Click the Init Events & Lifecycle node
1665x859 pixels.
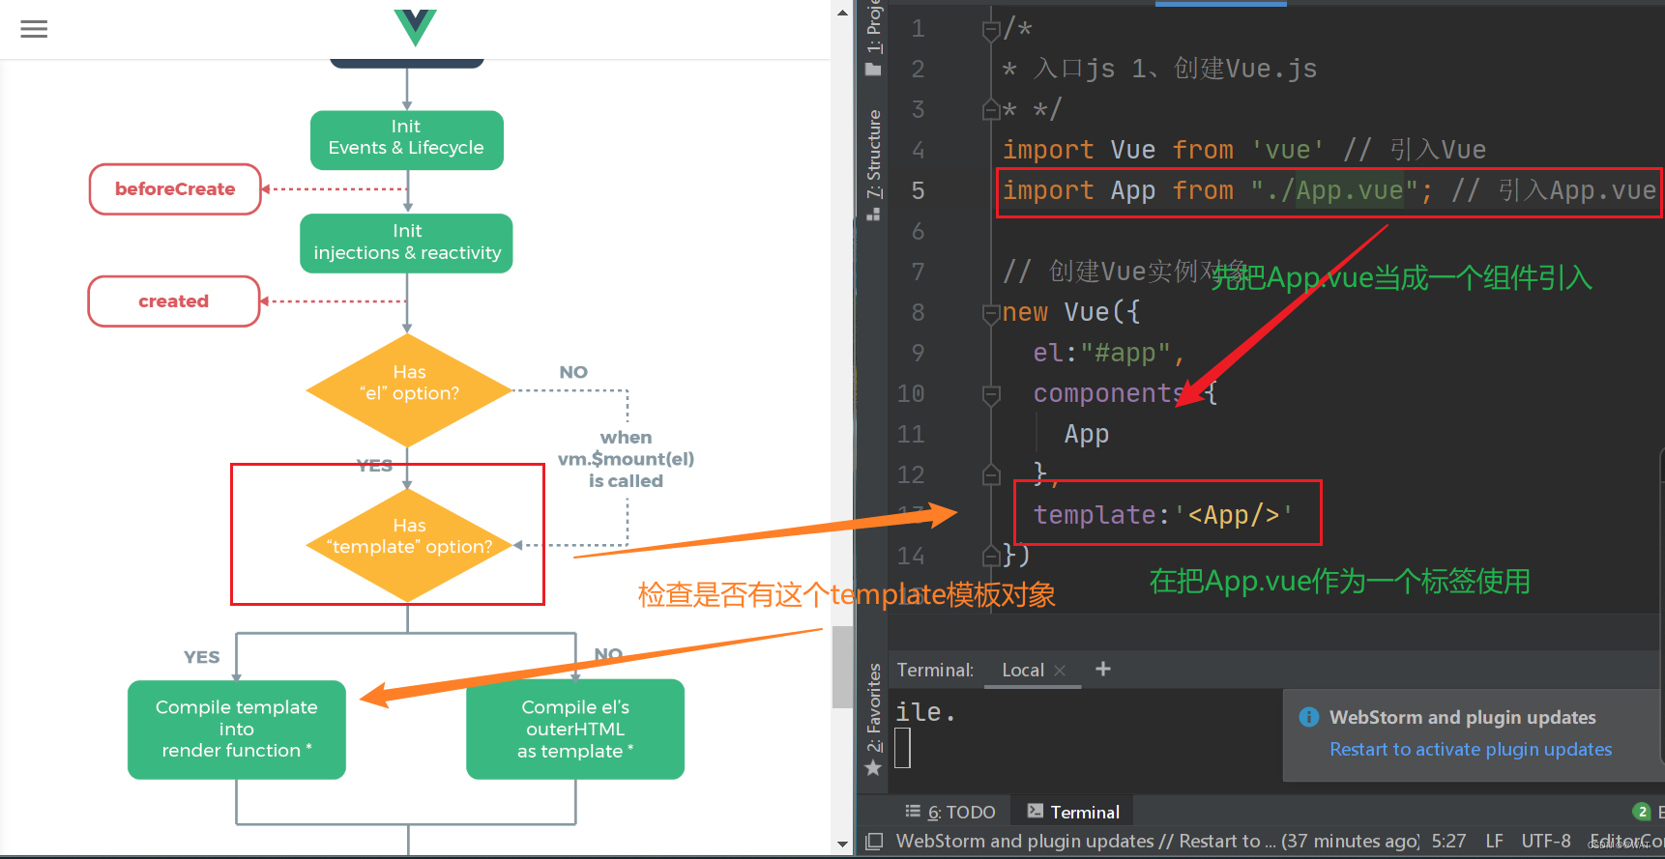pyautogui.click(x=406, y=140)
